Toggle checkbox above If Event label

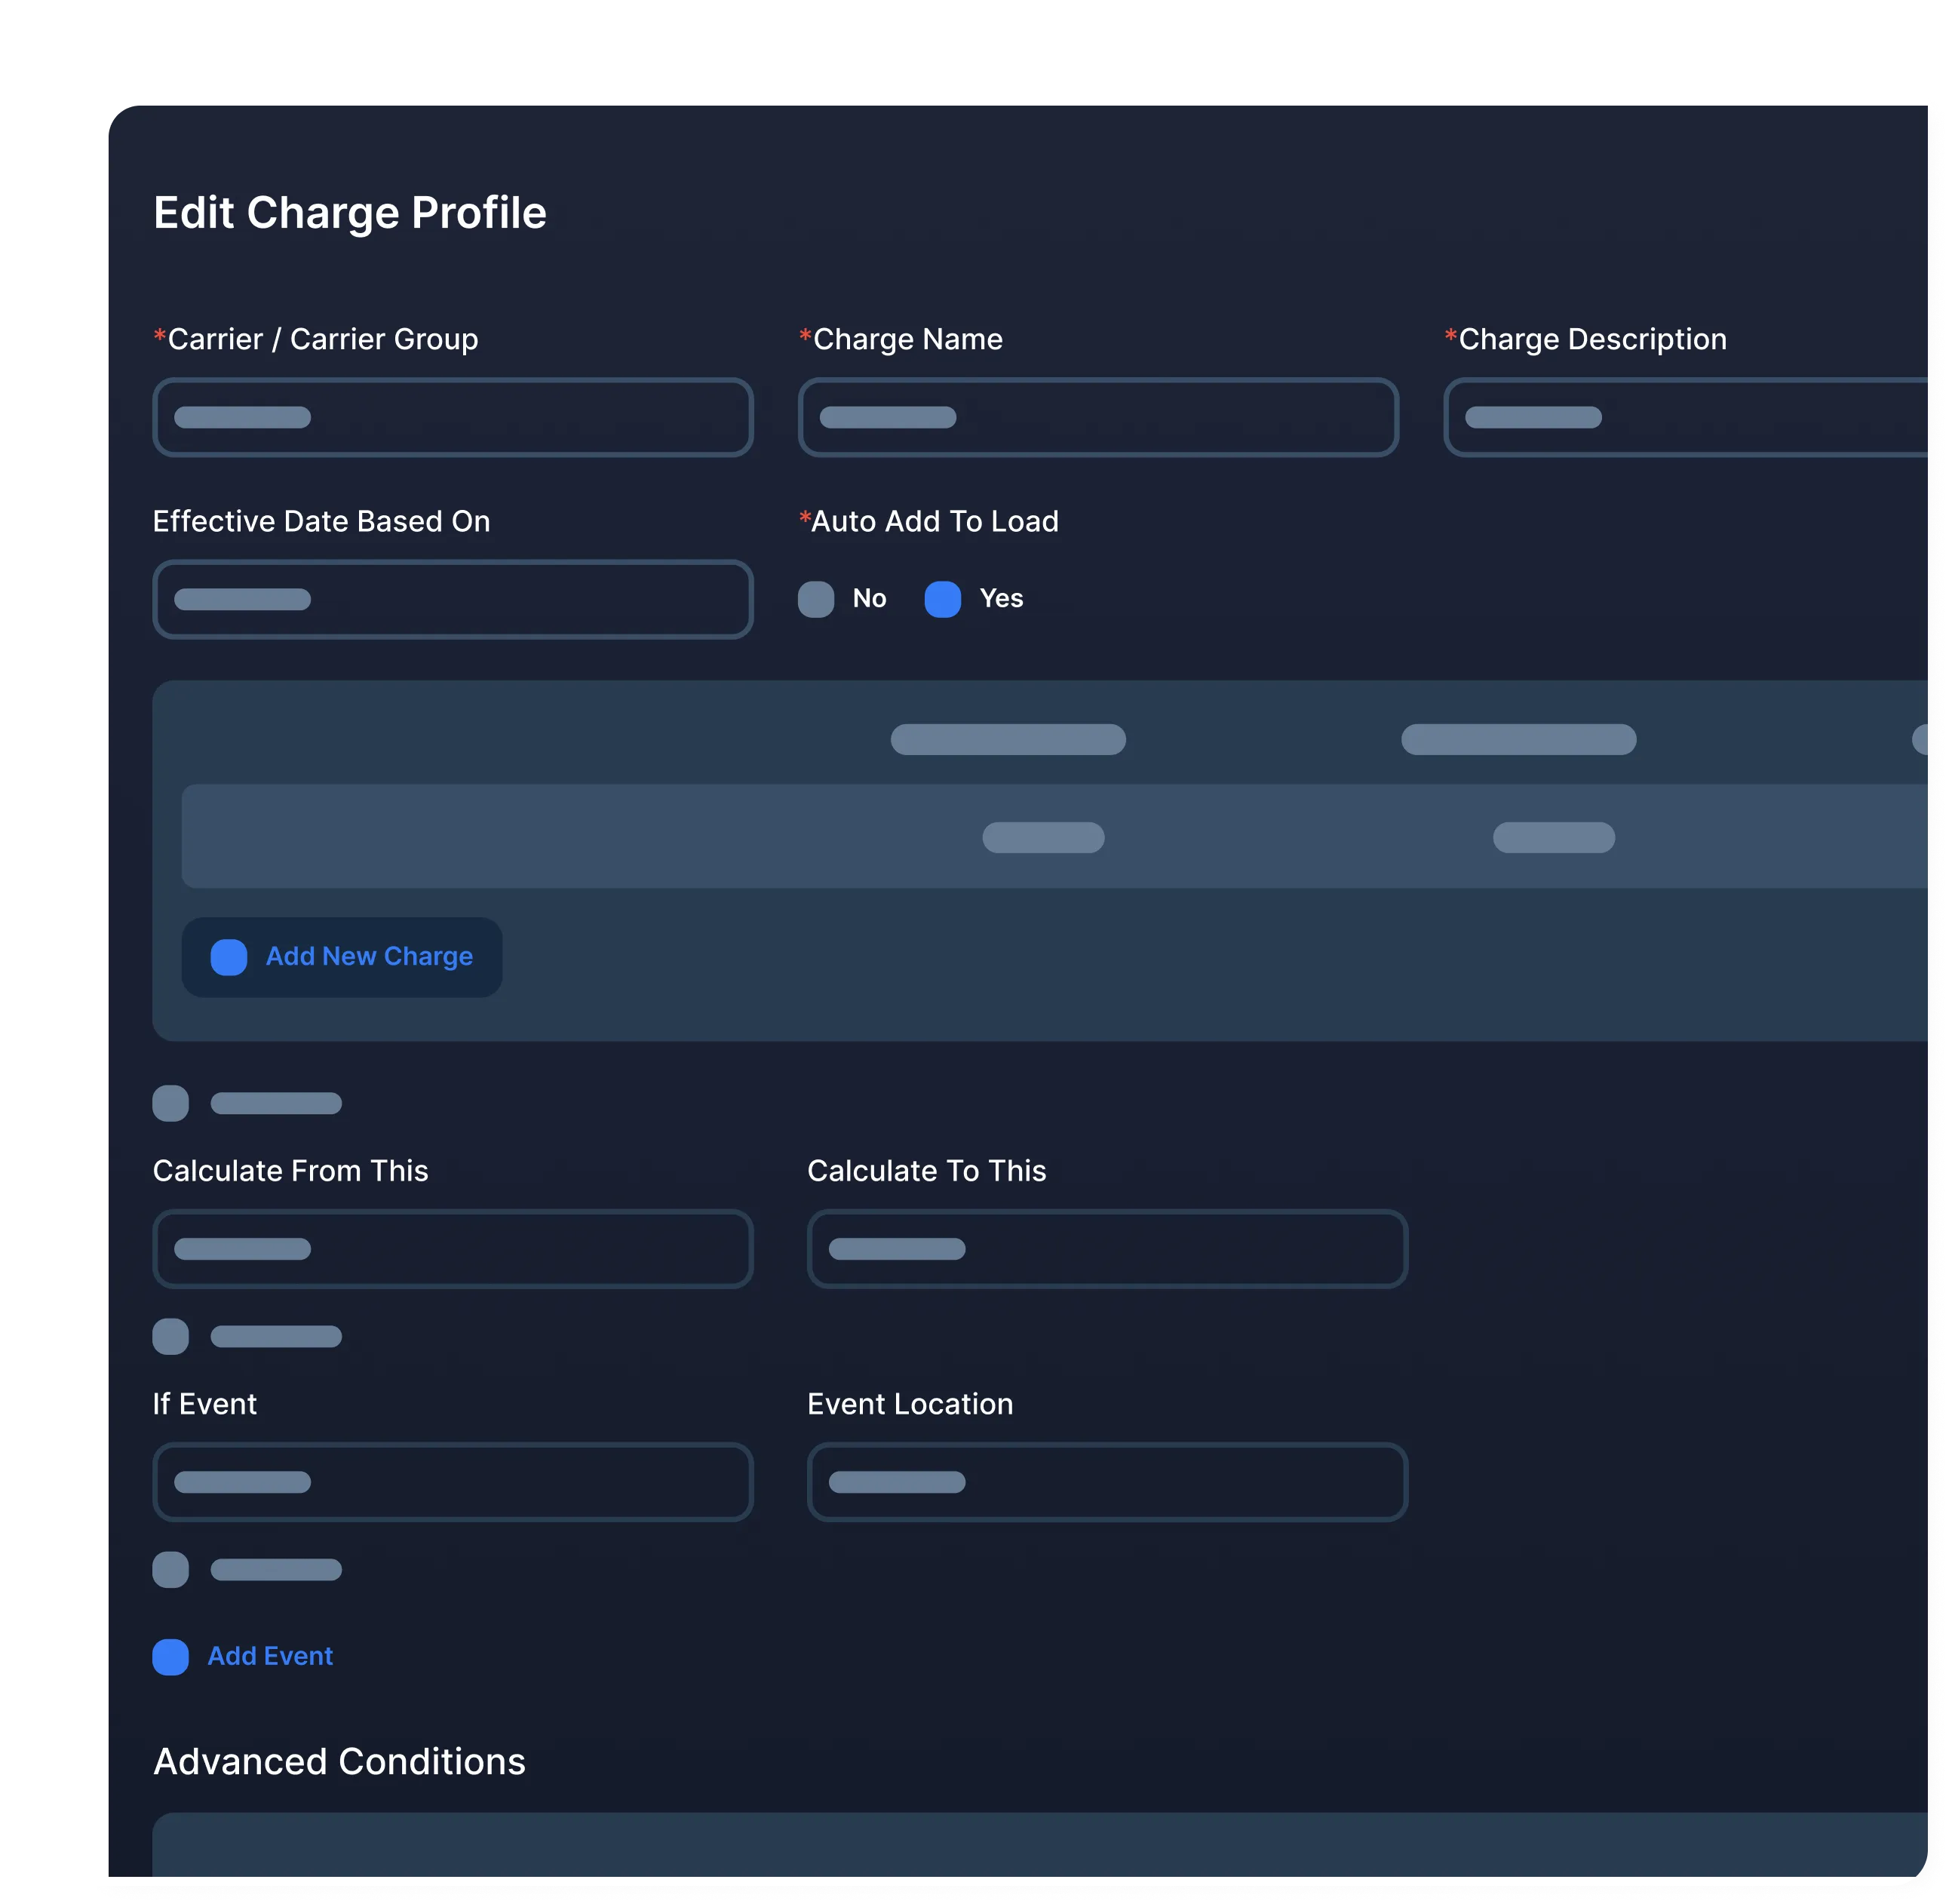[170, 1336]
